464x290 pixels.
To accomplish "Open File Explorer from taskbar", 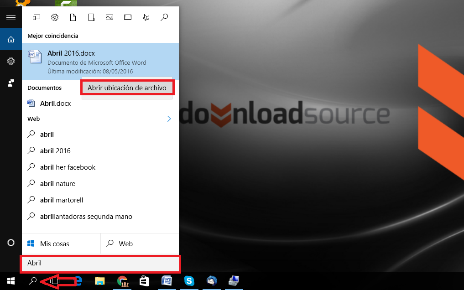I will point(100,281).
